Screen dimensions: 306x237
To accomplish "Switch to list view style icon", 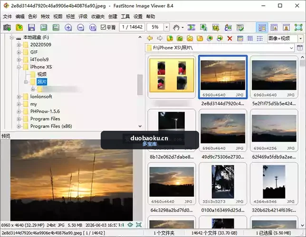I will [260, 38].
